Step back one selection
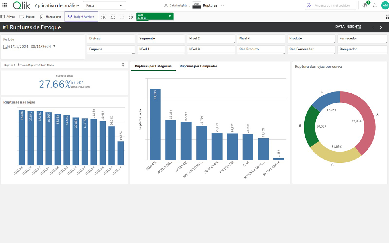The width and height of the screenshot is (389, 243). point(113,17)
